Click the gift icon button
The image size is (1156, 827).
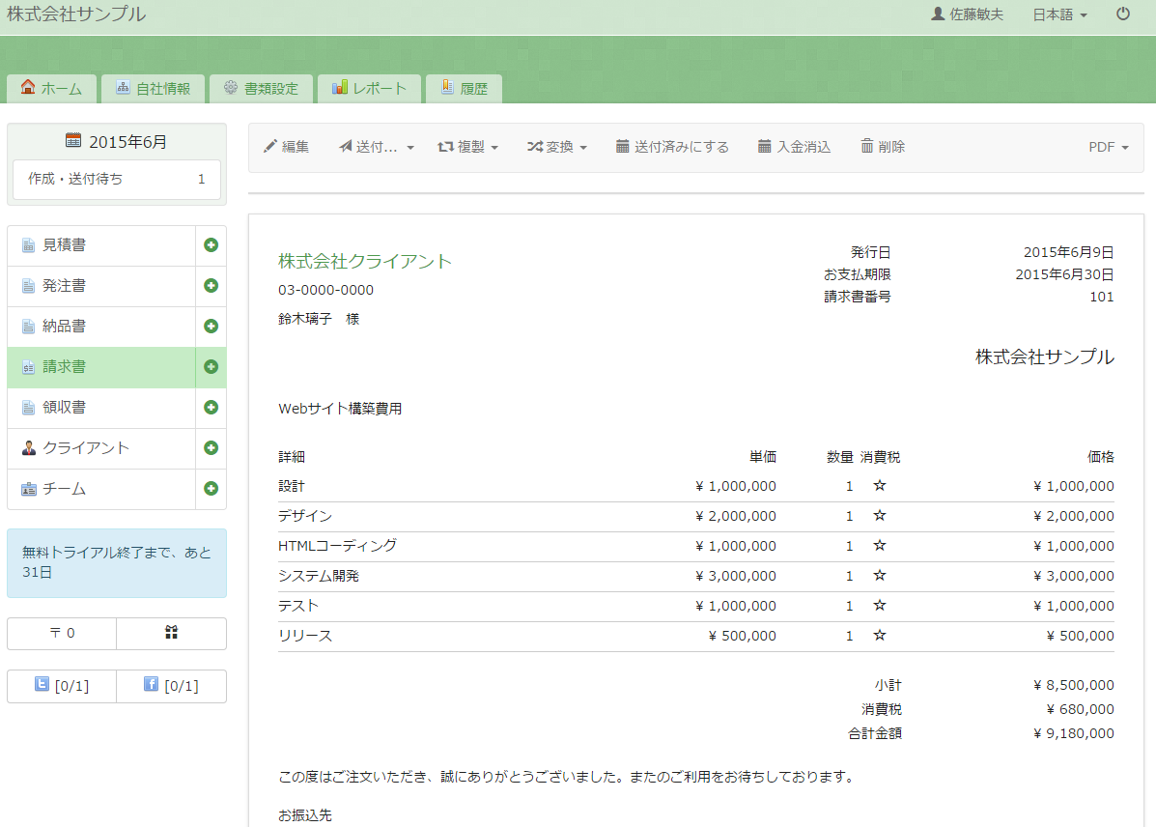(x=171, y=633)
